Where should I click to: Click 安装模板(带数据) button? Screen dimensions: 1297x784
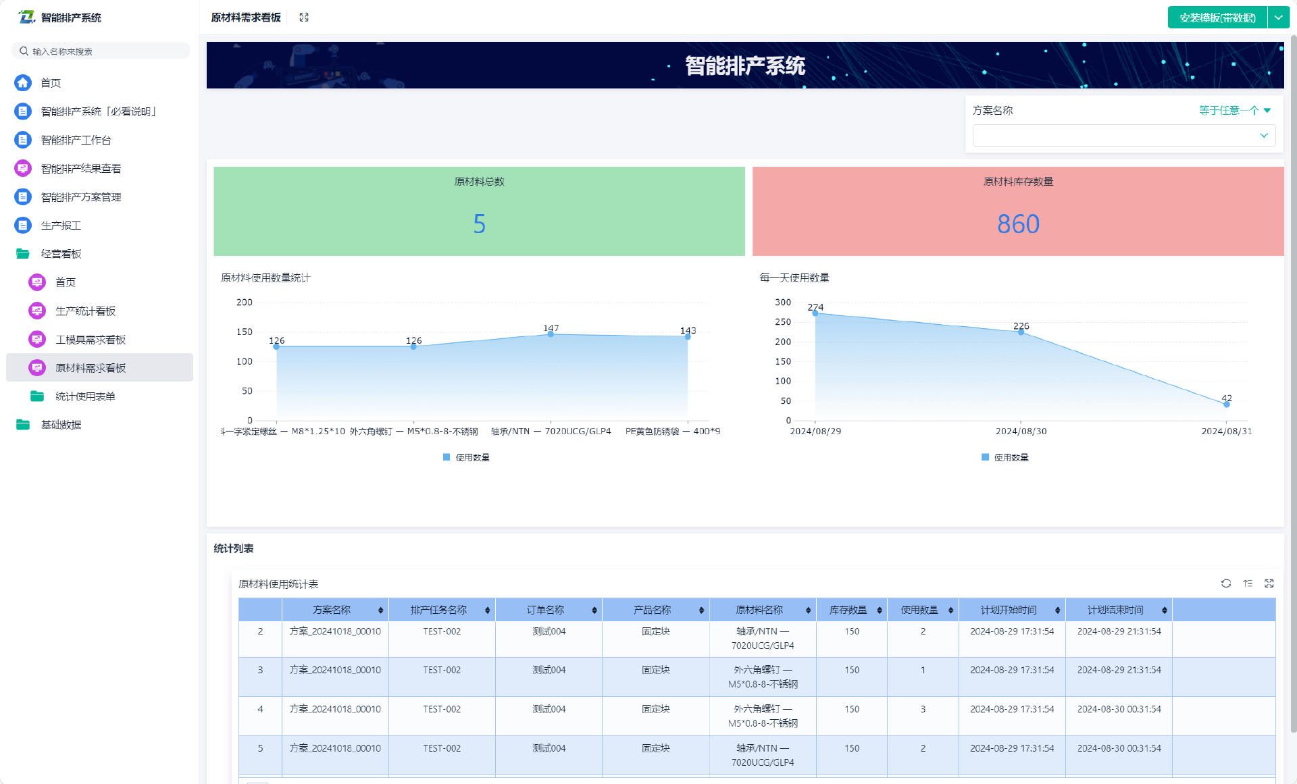click(x=1217, y=18)
